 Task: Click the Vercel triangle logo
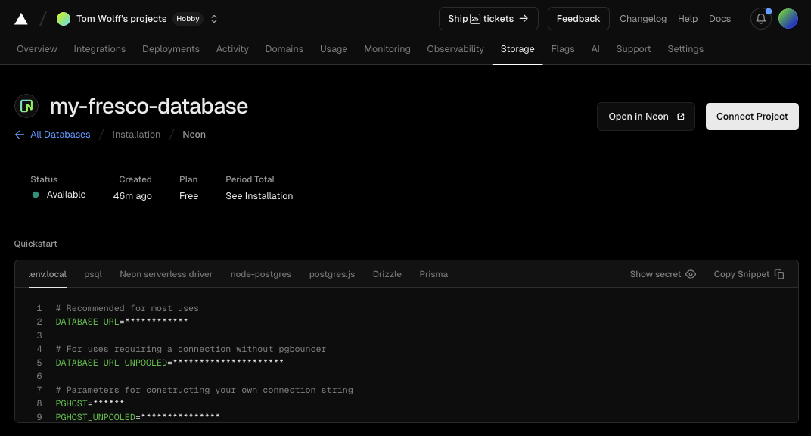pyautogui.click(x=21, y=19)
